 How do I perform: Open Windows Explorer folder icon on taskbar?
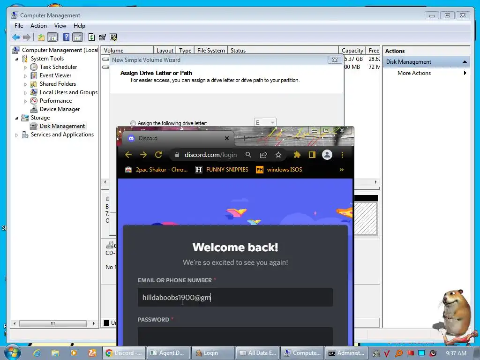(55, 353)
